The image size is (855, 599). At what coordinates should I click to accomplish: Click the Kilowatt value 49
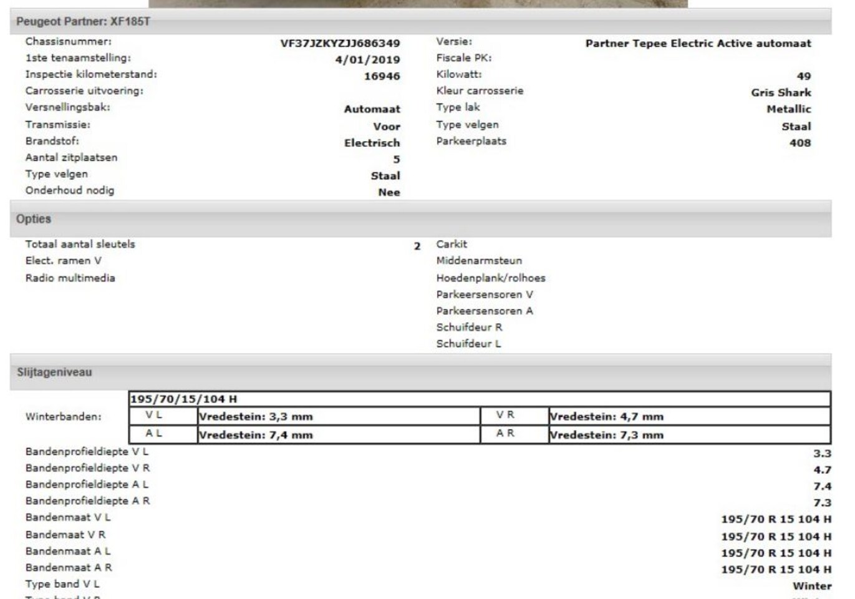click(x=804, y=76)
